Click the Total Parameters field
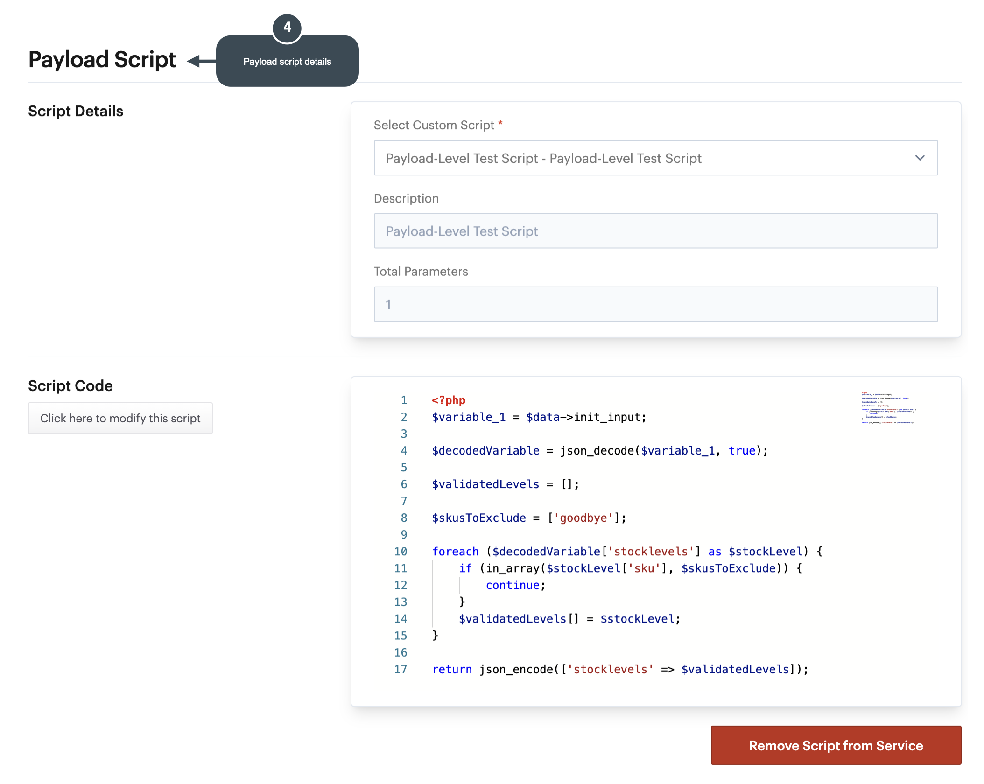Viewport: 984px width, 784px height. pyautogui.click(x=655, y=304)
